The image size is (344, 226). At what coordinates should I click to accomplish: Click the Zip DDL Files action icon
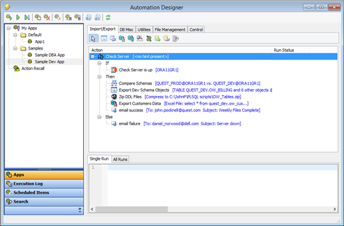pyautogui.click(x=114, y=96)
